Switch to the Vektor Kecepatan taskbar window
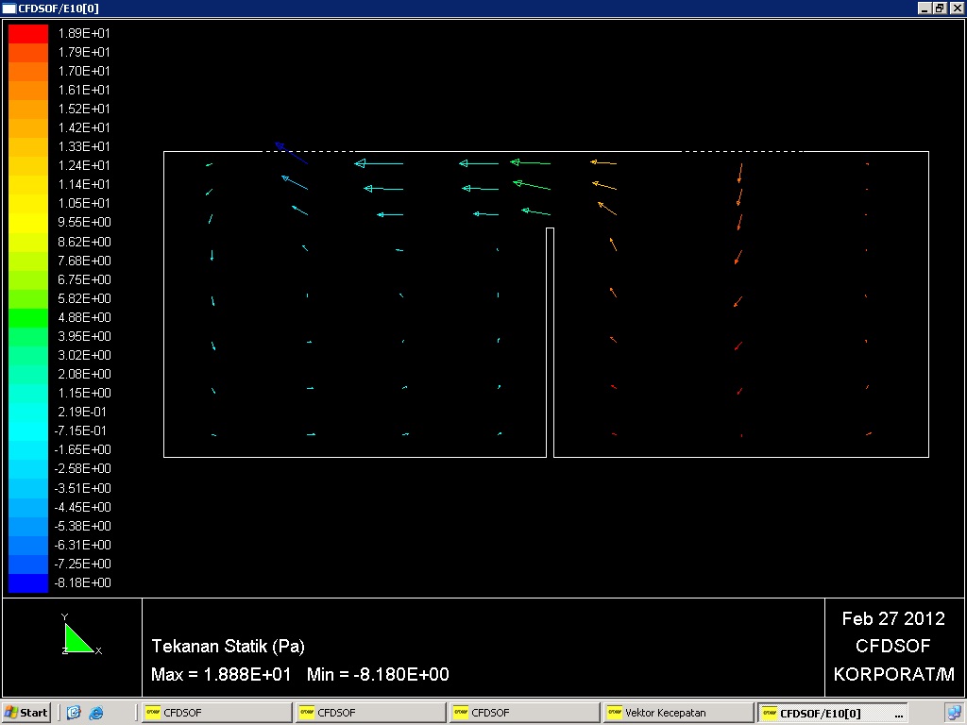The width and height of the screenshot is (967, 725). 678,713
